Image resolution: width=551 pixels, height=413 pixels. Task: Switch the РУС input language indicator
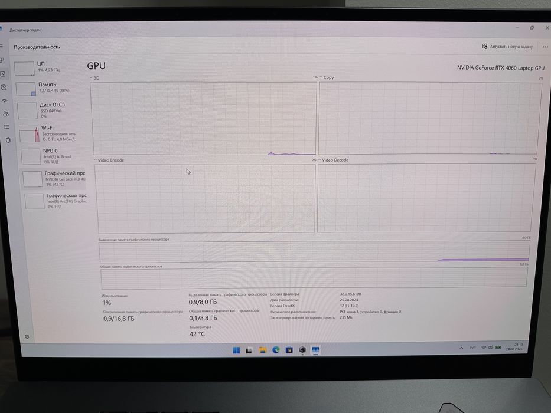[x=472, y=348]
